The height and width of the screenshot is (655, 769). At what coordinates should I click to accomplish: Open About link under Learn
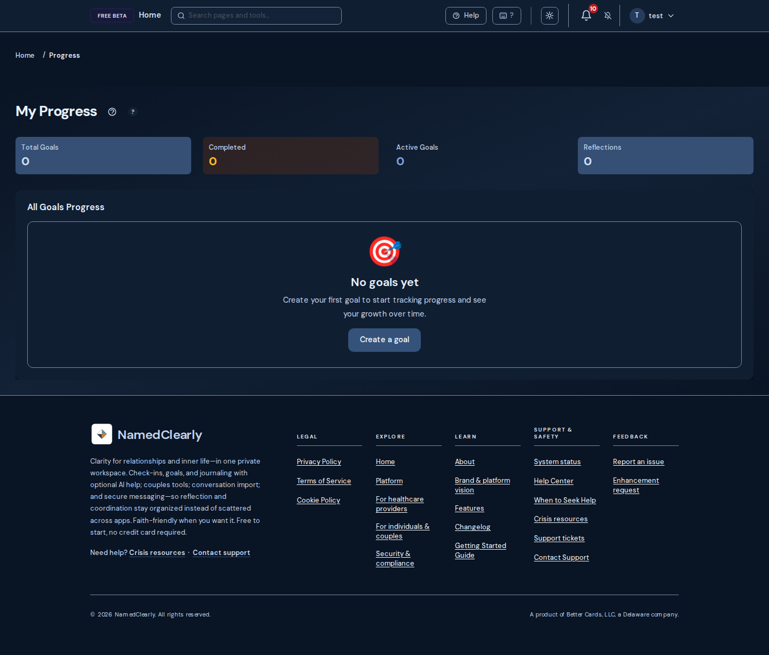click(x=465, y=461)
